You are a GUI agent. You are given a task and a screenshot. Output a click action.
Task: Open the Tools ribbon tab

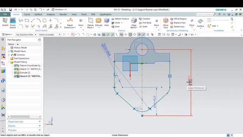(84, 14)
